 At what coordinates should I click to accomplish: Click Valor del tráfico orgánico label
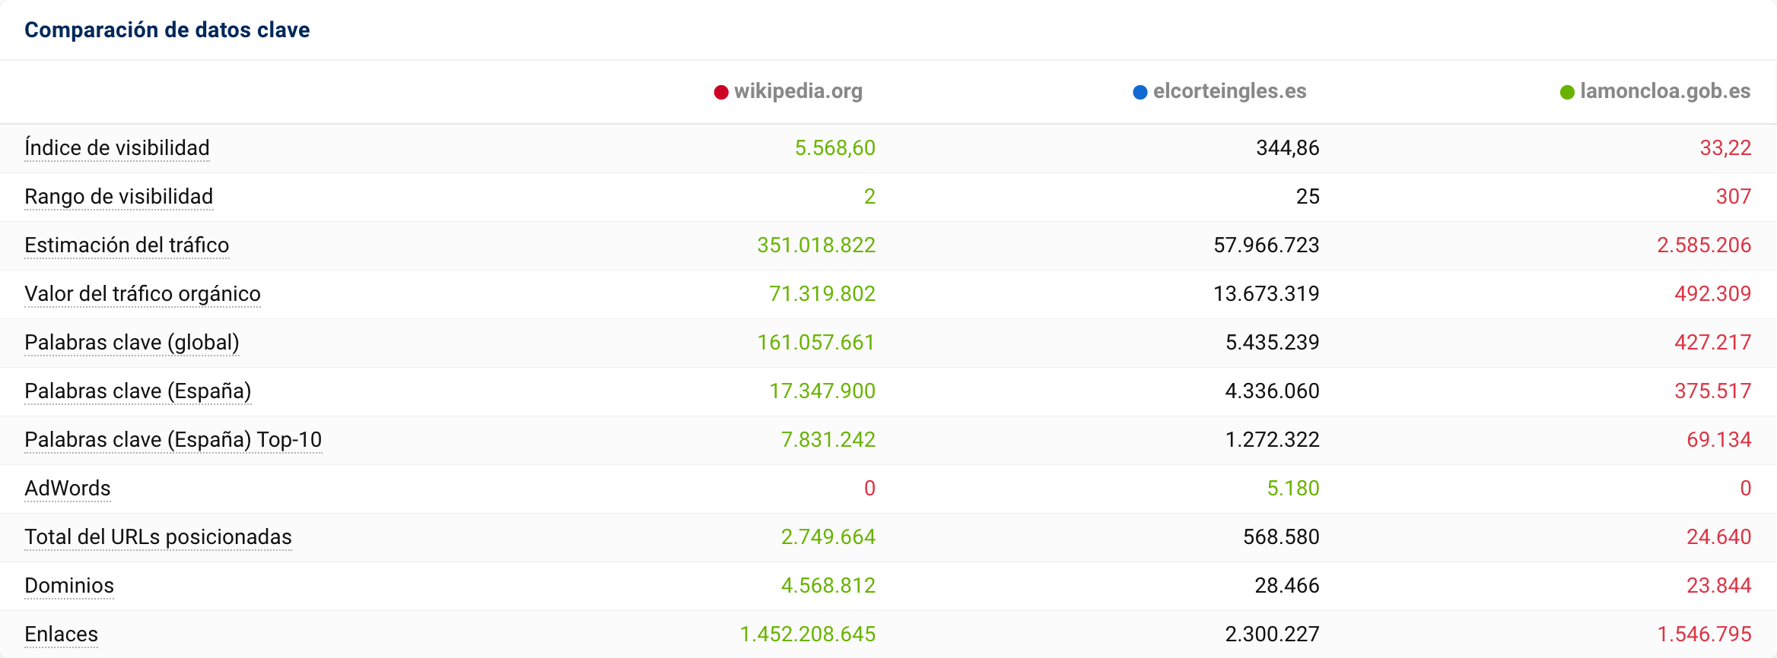tap(142, 294)
